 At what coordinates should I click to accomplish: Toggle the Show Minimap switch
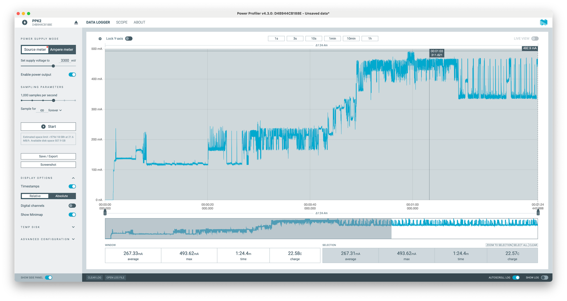[72, 215]
